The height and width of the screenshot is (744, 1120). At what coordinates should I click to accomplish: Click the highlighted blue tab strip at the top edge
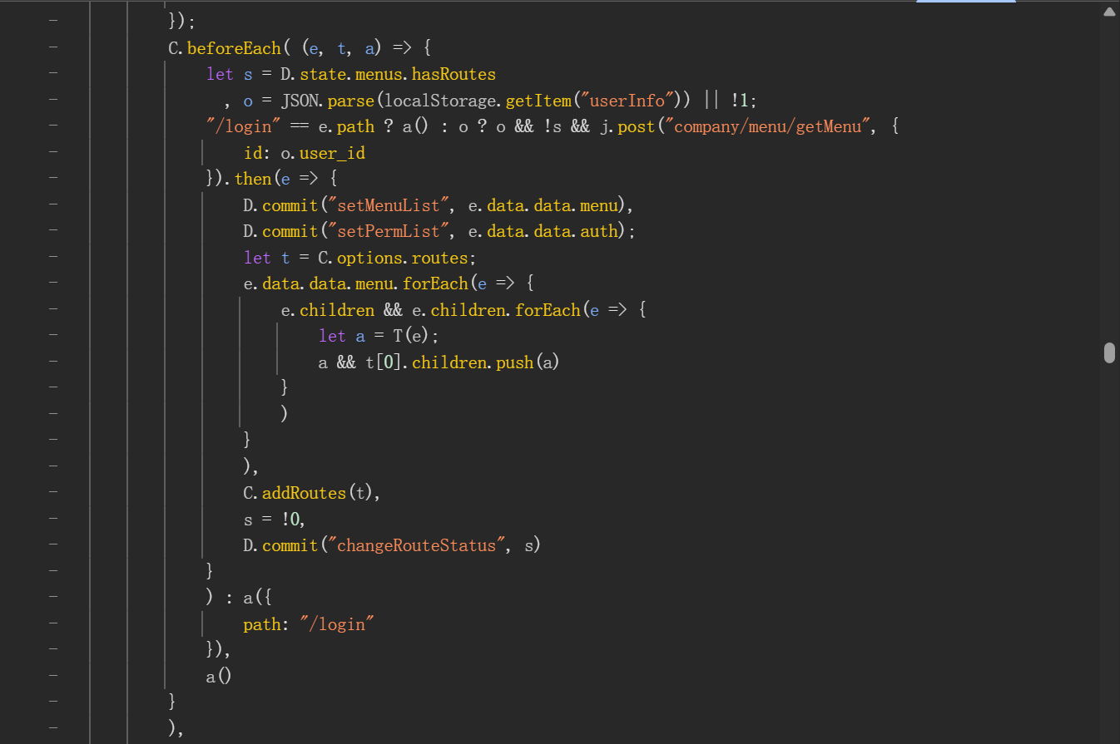965,2
